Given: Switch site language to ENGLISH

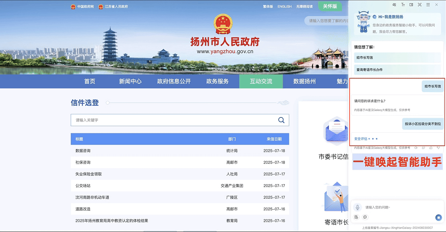Looking at the screenshot, I should click(284, 7).
